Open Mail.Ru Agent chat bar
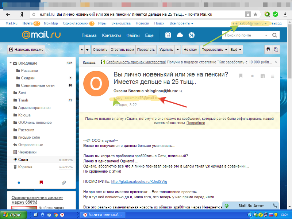Image resolution: width=292 pixels, height=219 pixels. coord(246,205)
